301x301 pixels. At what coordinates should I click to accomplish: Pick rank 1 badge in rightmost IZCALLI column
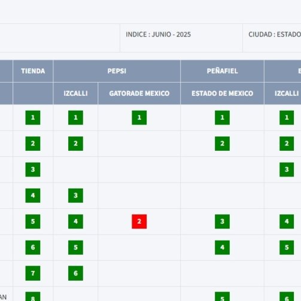tap(287, 117)
